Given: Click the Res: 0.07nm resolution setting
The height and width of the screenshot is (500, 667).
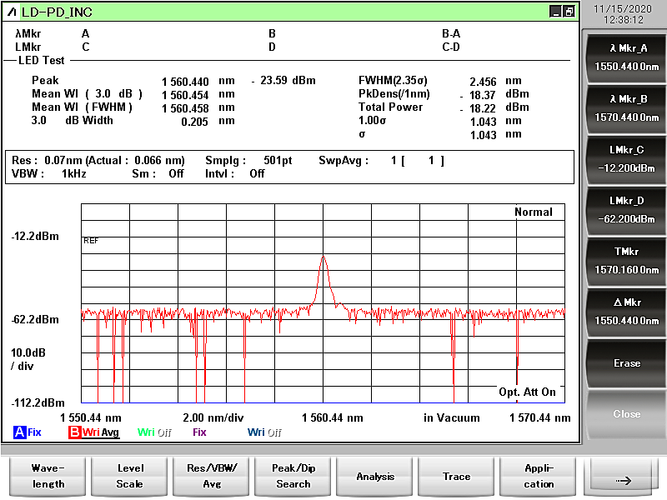Looking at the screenshot, I should coord(98,160).
